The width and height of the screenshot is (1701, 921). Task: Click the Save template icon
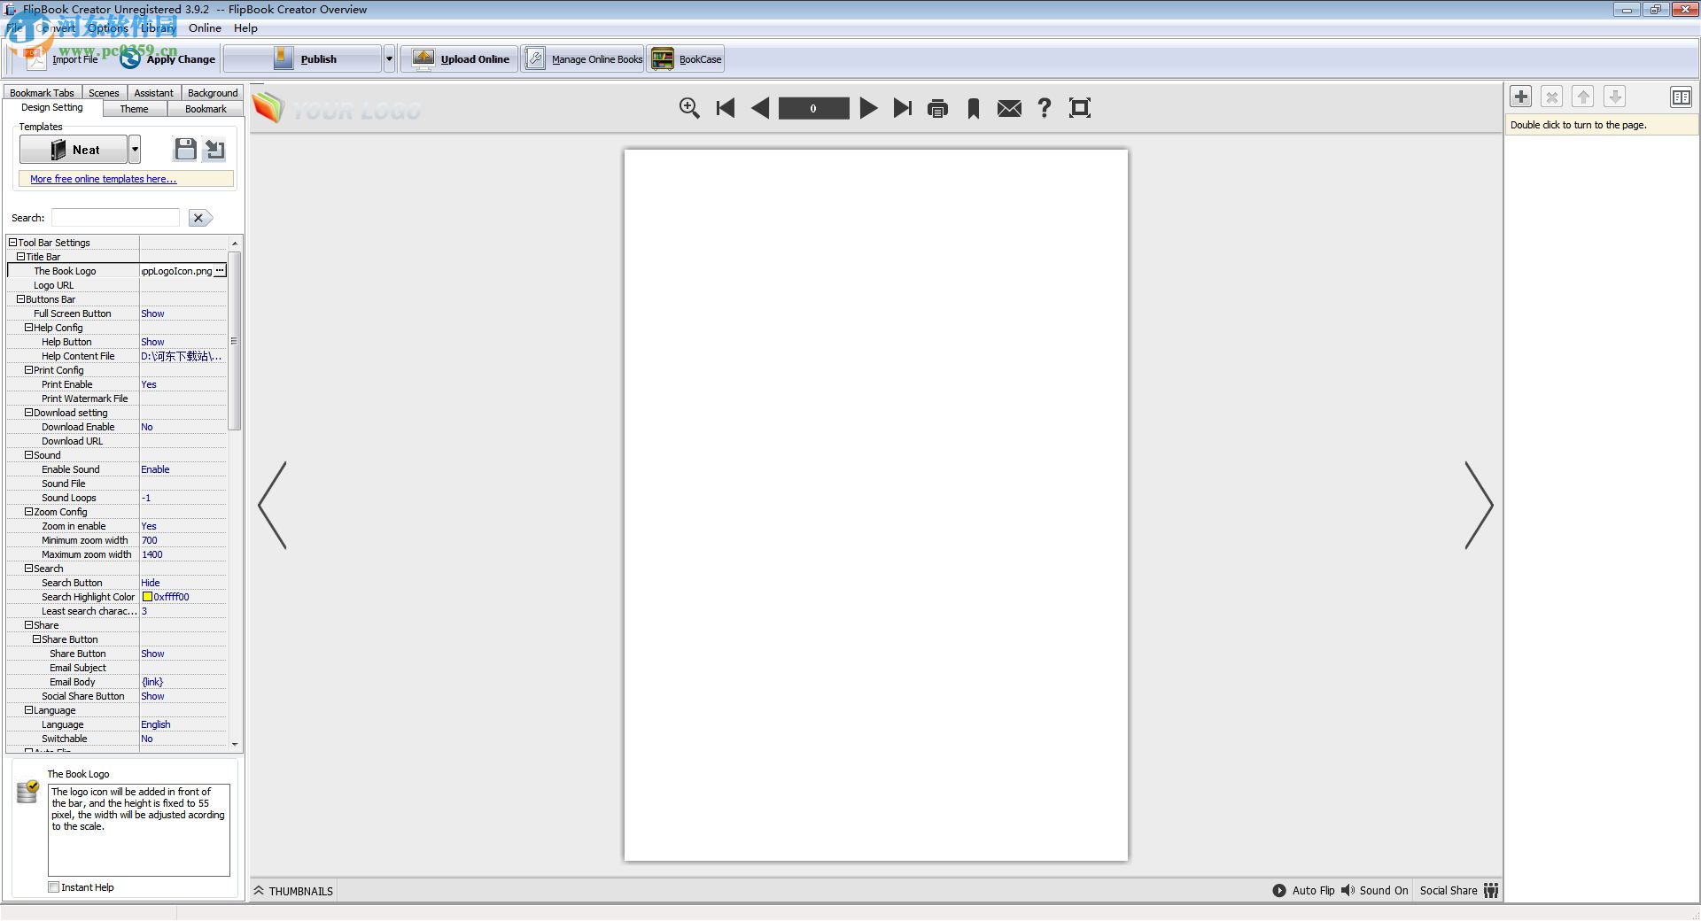[184, 149]
